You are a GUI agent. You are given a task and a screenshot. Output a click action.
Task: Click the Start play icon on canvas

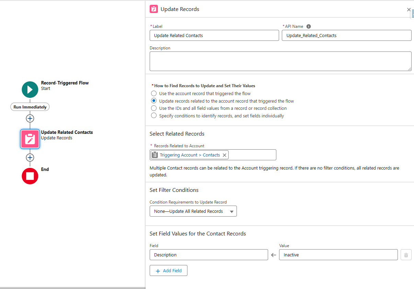point(30,90)
